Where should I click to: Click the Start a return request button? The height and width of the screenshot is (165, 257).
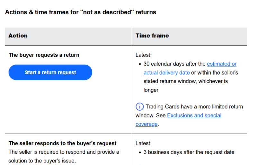point(50,72)
